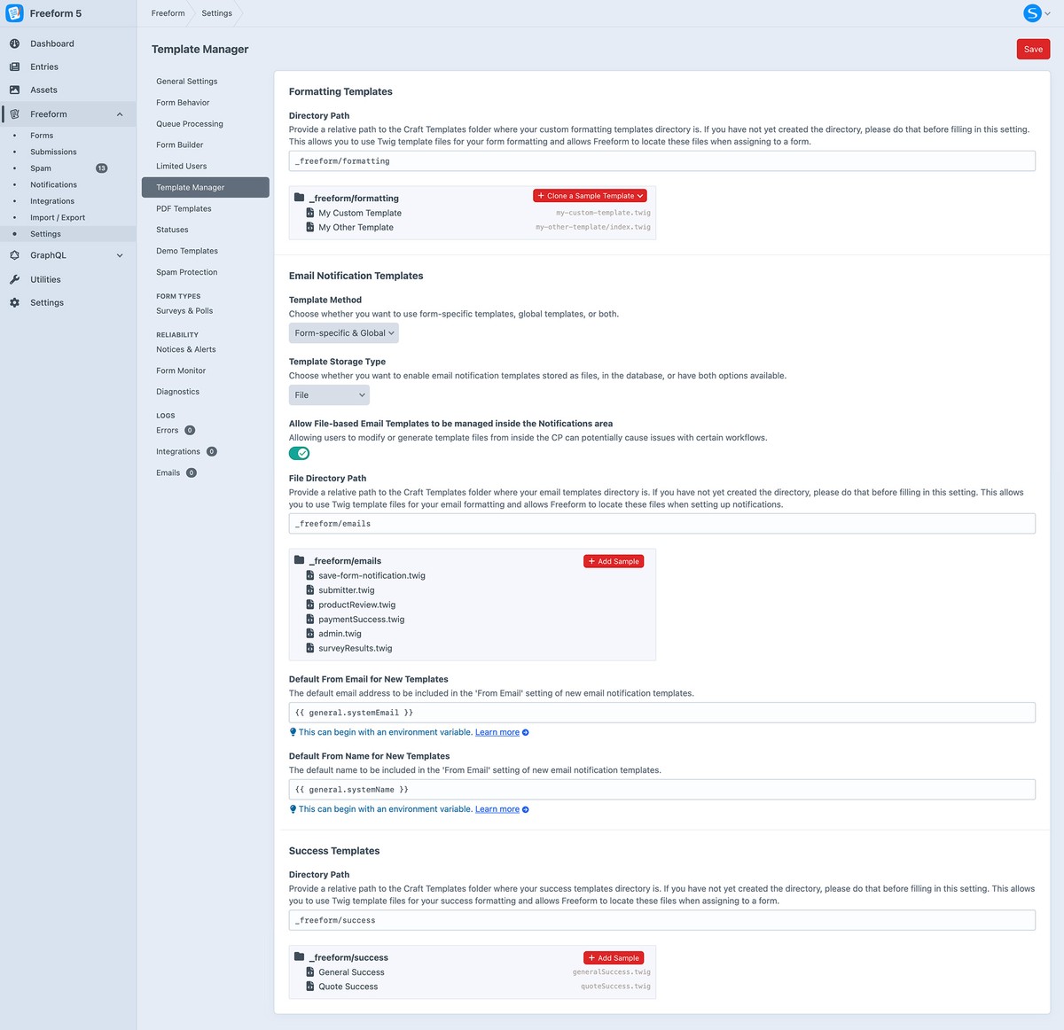The width and height of the screenshot is (1064, 1030).
Task: Open Settings via the gear icon
Action: tap(13, 301)
